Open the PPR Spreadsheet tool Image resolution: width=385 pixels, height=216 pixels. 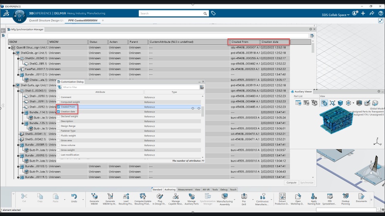330,196
